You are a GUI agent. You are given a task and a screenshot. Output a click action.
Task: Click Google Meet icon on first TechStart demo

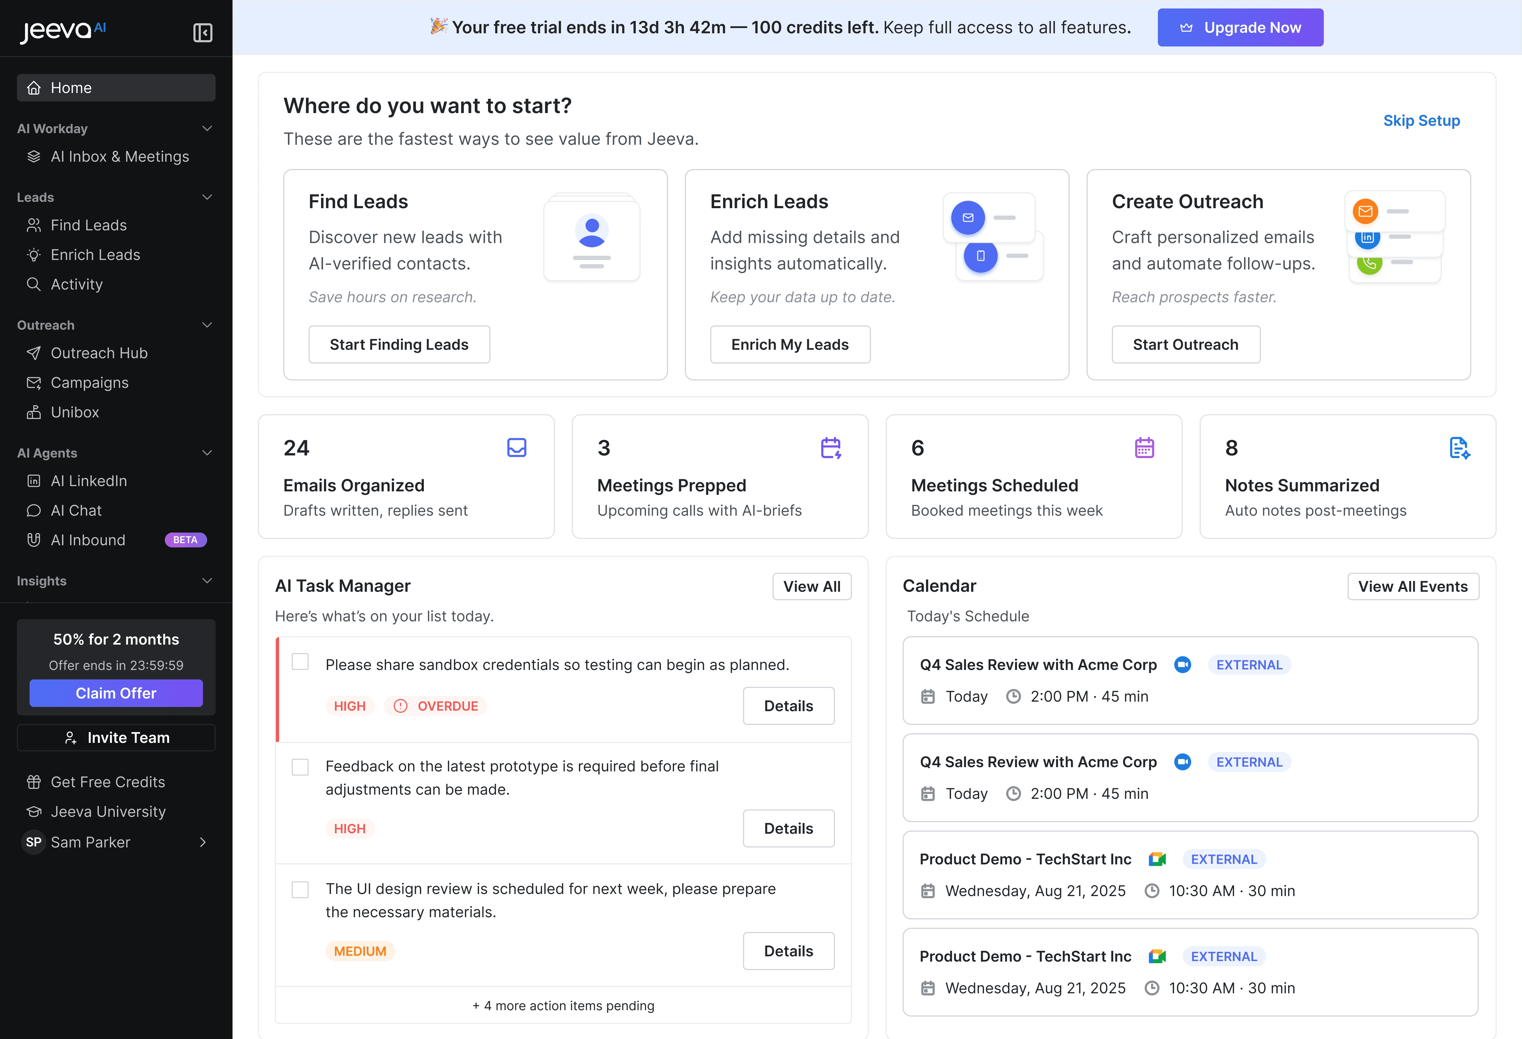pos(1157,859)
